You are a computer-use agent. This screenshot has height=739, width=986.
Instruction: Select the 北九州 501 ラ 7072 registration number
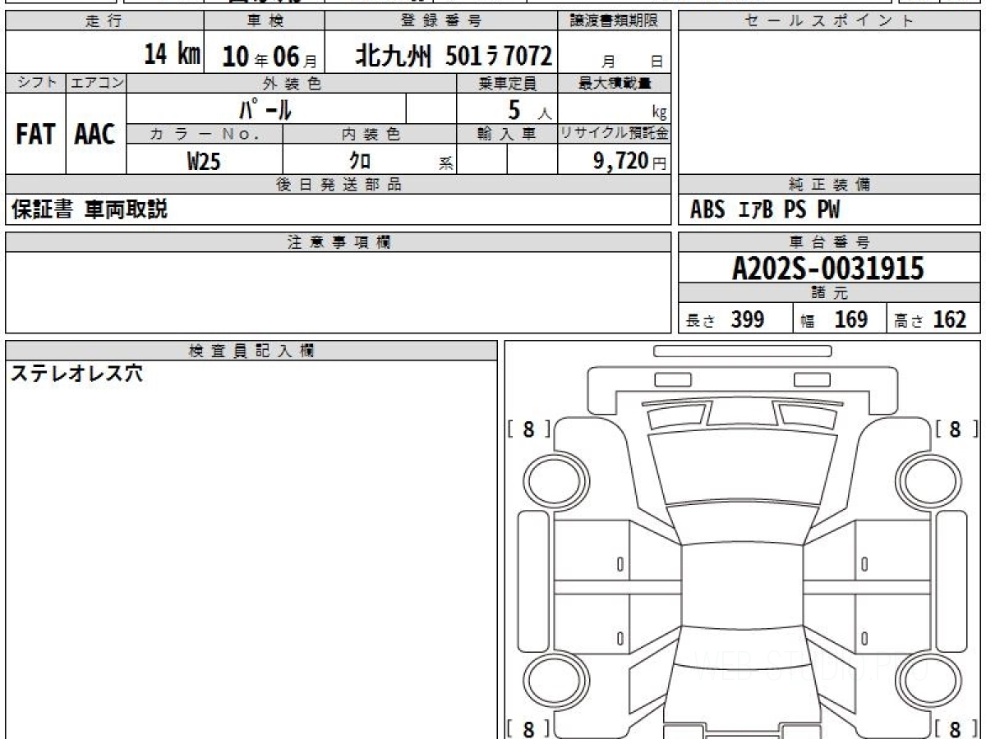point(454,56)
